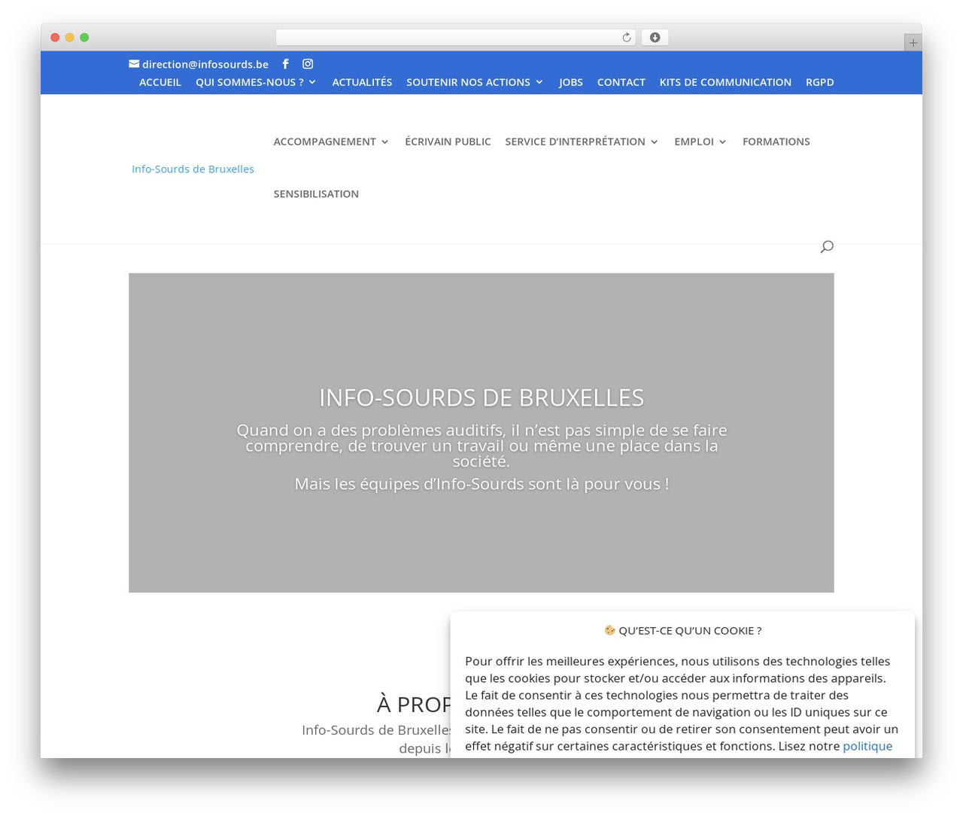This screenshot has height=816, width=963.
Task: Click the envelope email icon
Action: (134, 64)
